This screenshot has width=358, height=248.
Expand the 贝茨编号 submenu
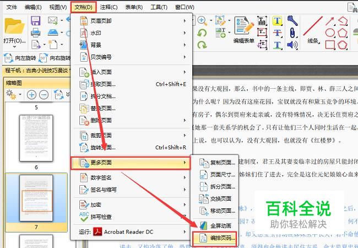[132, 57]
